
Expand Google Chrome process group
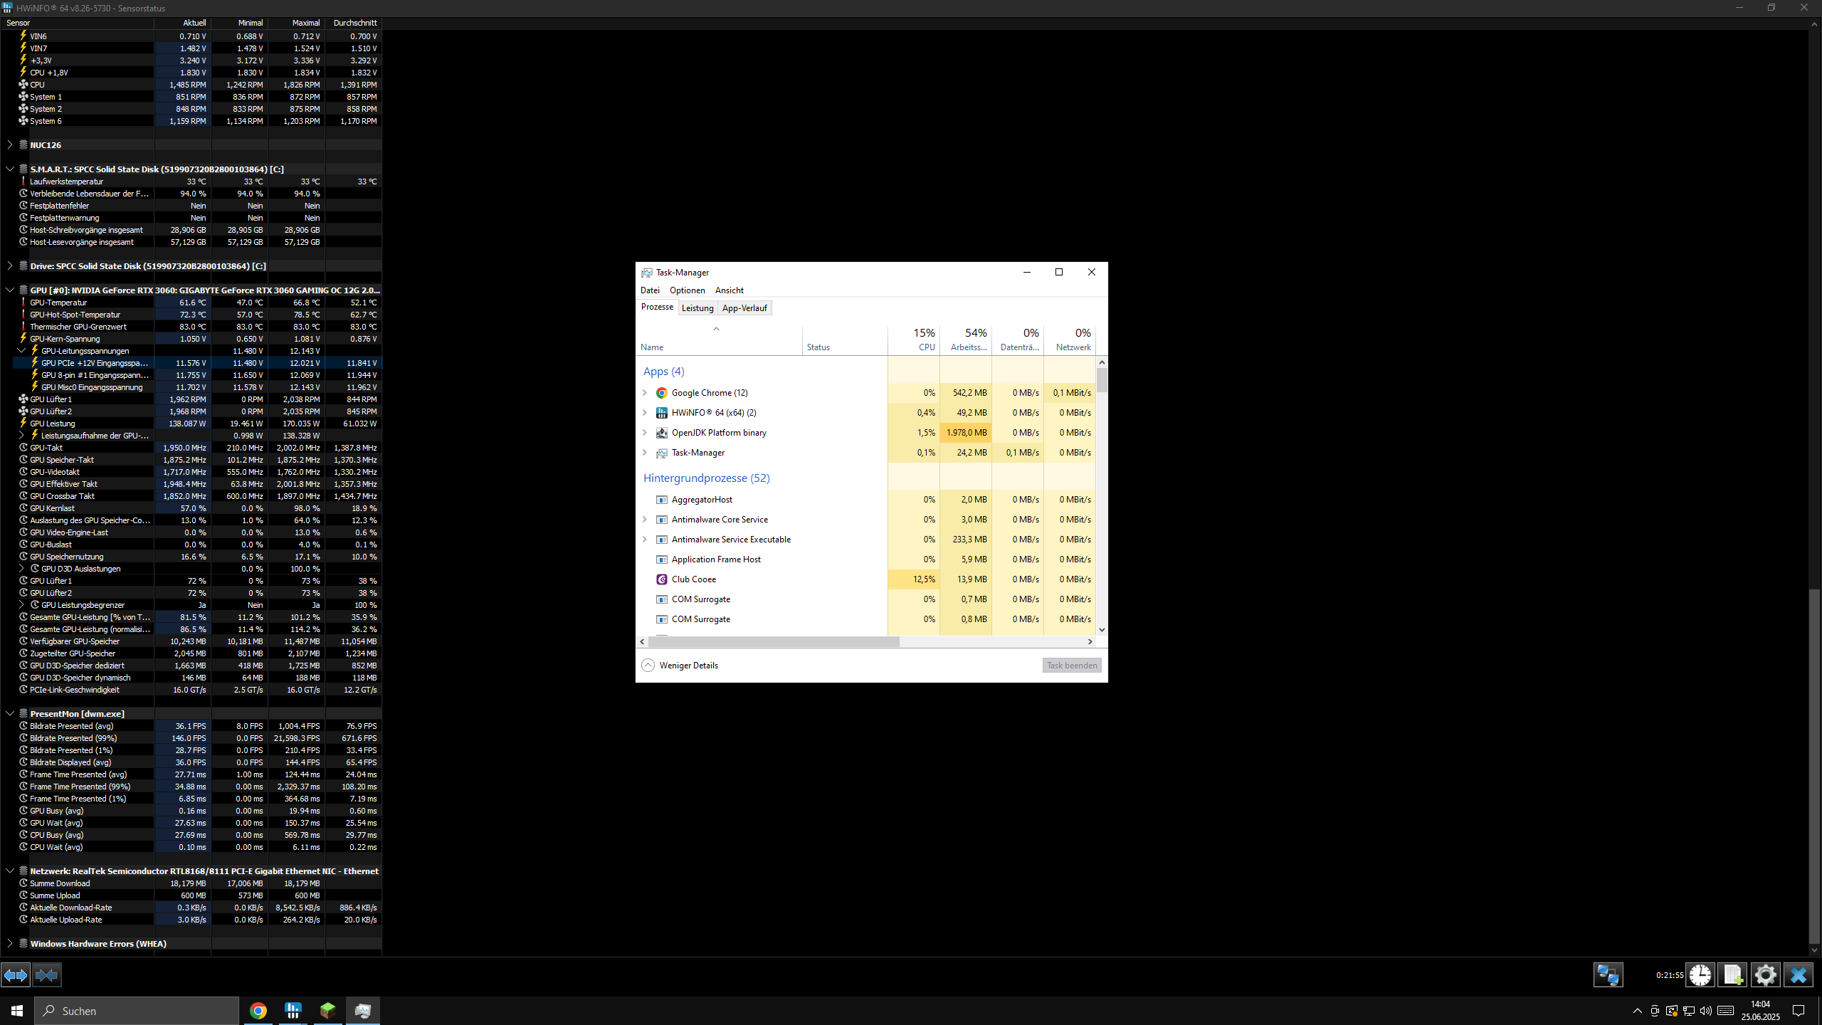pyautogui.click(x=645, y=393)
